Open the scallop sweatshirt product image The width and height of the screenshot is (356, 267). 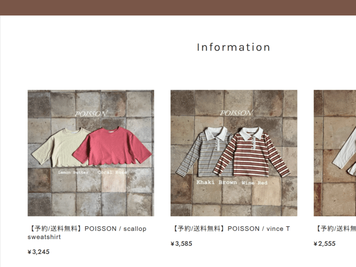(91, 153)
